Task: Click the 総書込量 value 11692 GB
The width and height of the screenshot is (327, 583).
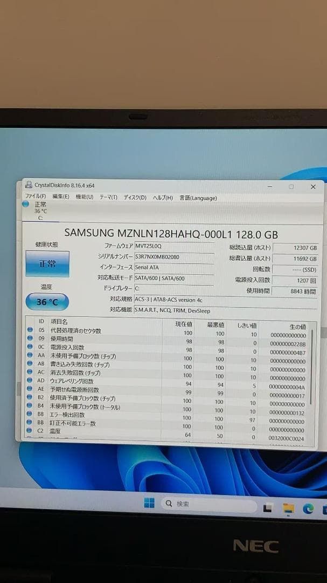Action: (x=295, y=259)
